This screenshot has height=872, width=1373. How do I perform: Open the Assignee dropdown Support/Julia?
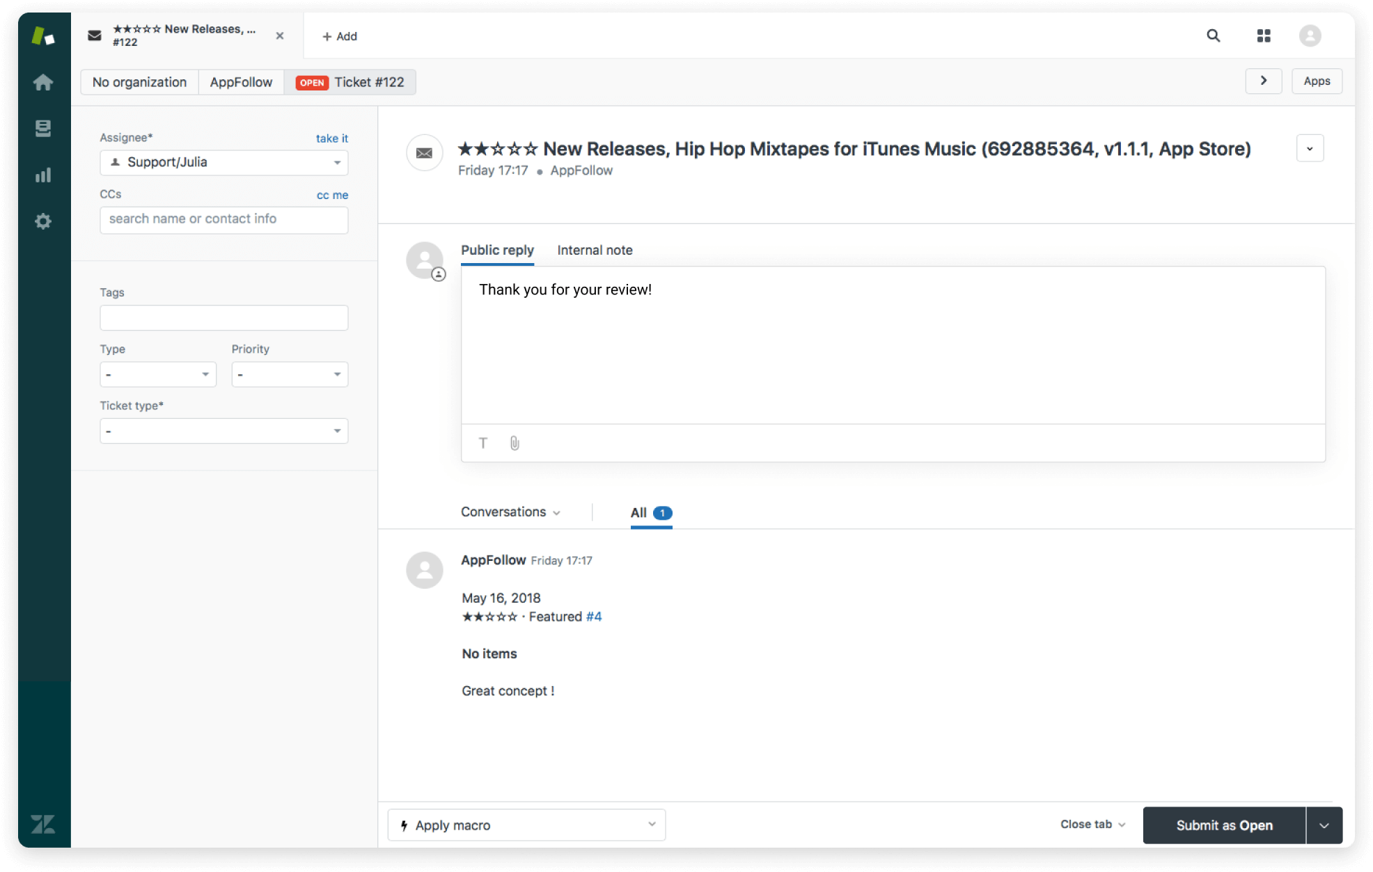(x=223, y=162)
